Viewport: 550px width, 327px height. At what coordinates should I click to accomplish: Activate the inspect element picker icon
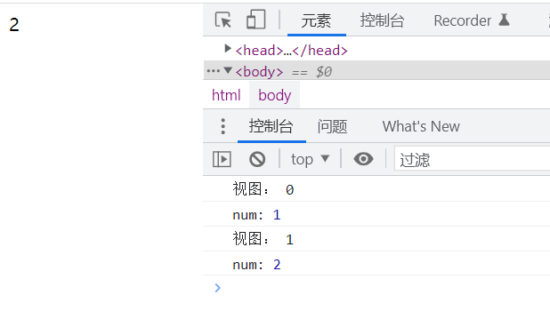pyautogui.click(x=223, y=20)
